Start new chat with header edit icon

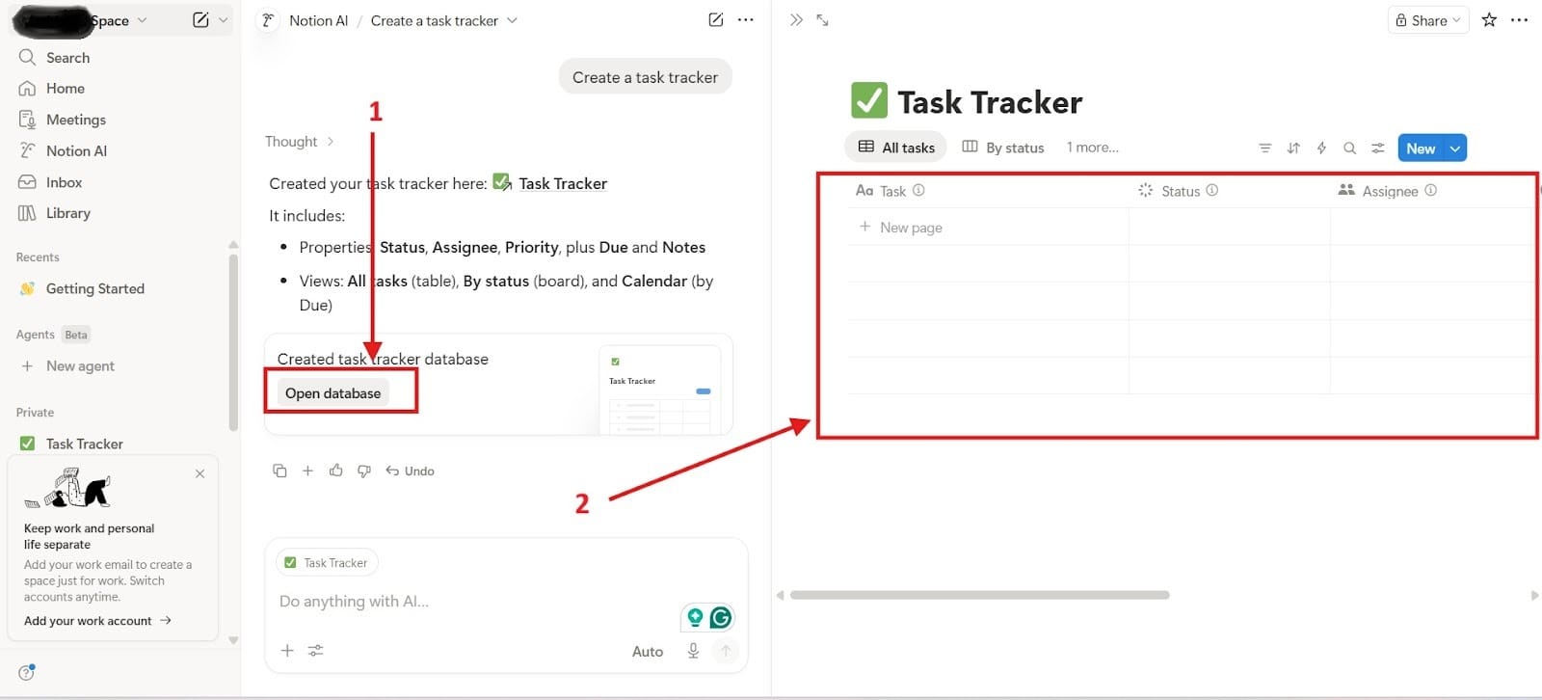(x=716, y=20)
